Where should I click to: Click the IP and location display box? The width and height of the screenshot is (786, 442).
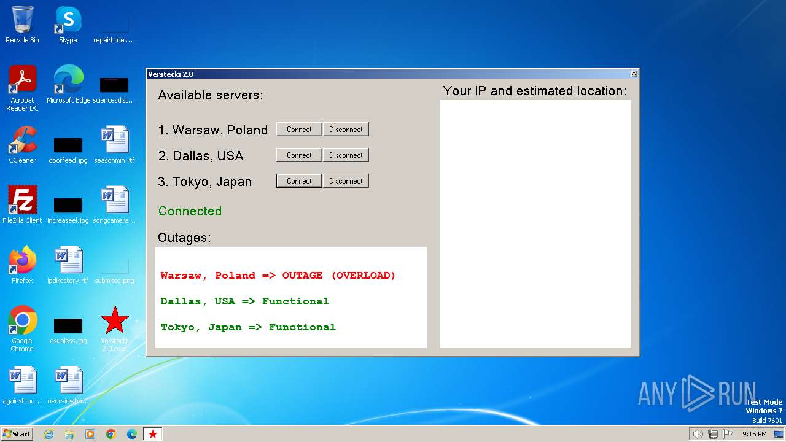click(535, 224)
